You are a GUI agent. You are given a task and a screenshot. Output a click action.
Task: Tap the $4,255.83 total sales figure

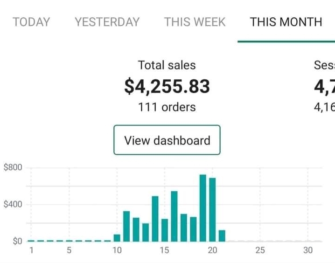pyautogui.click(x=167, y=87)
